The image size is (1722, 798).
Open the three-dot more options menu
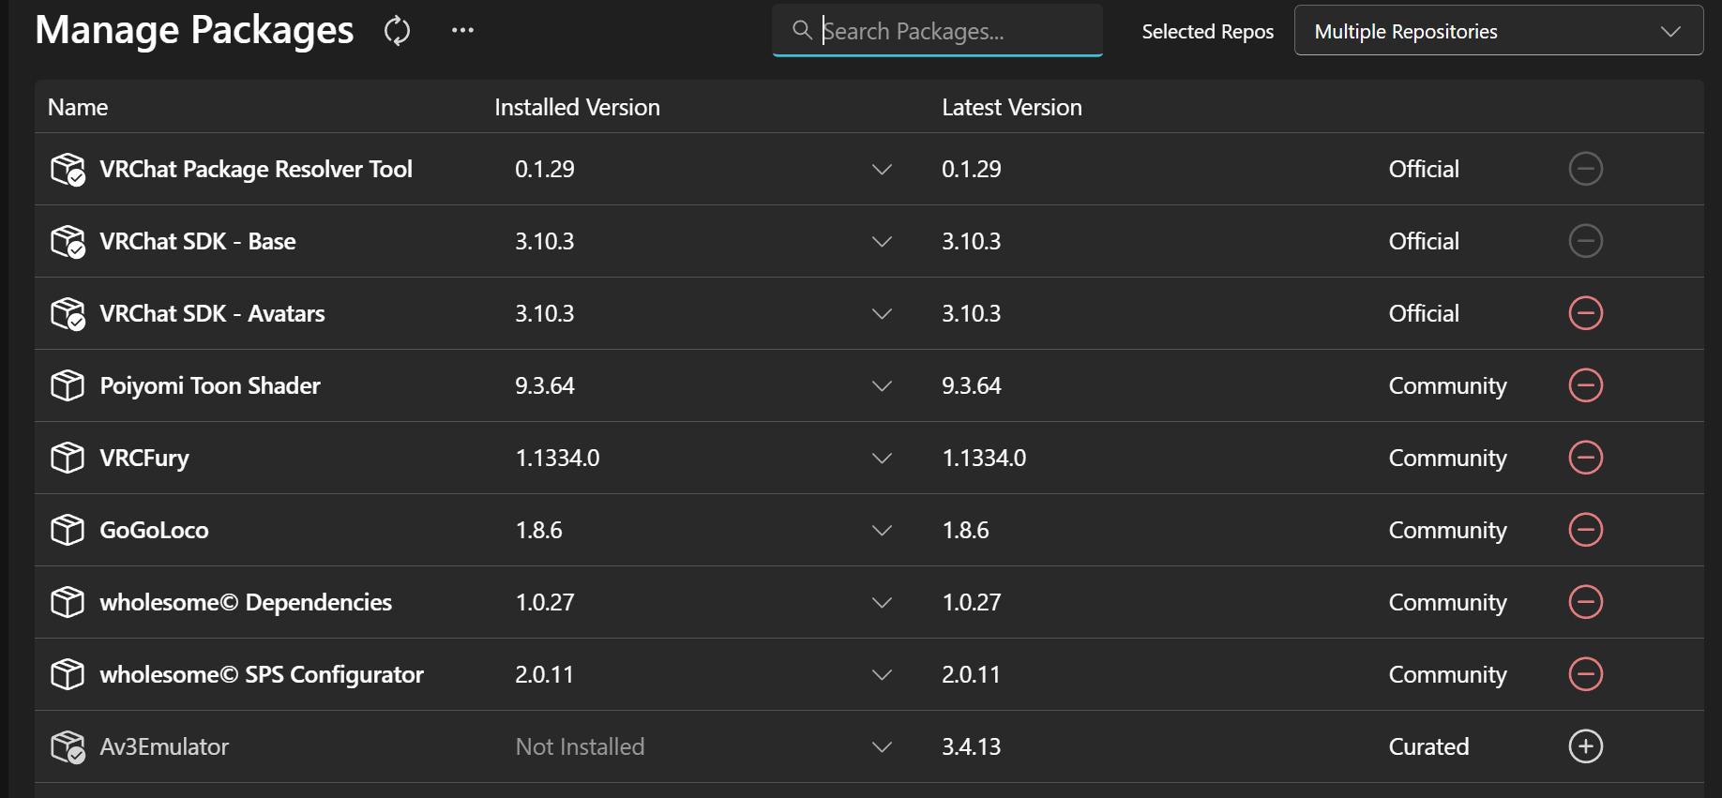coord(462,30)
